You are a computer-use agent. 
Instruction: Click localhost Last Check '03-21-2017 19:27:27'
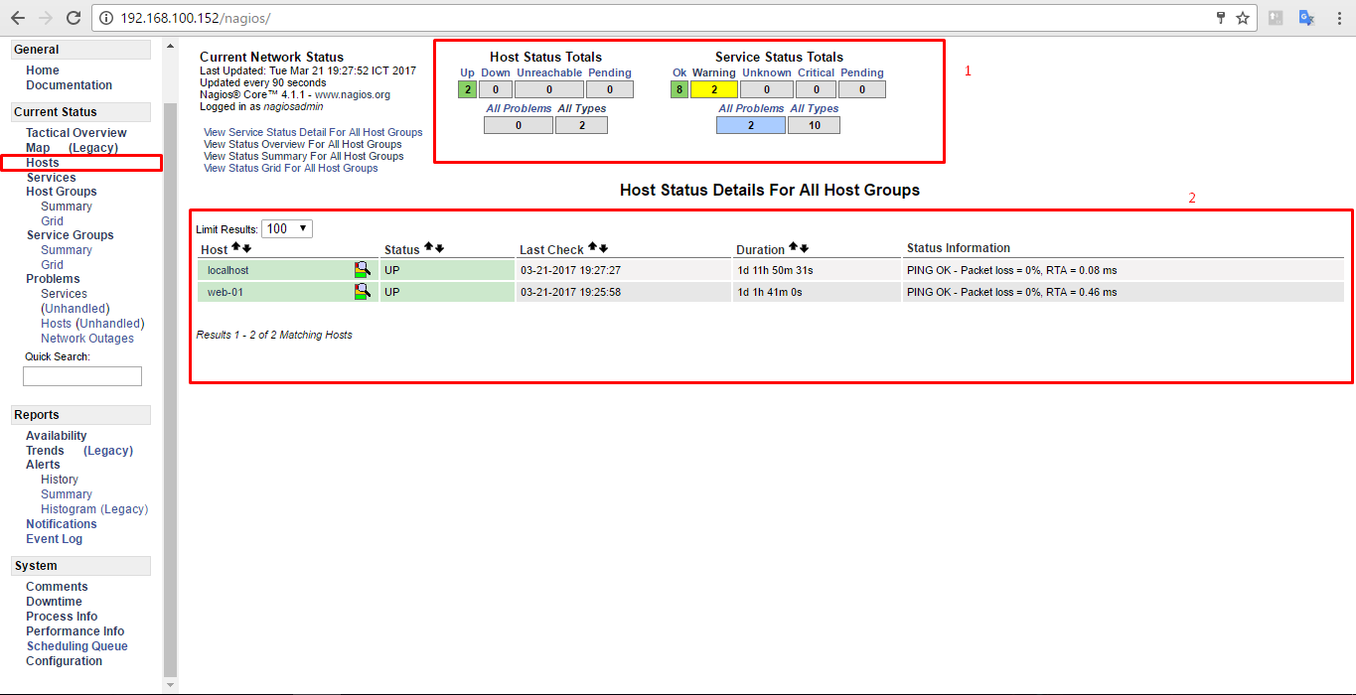point(571,270)
